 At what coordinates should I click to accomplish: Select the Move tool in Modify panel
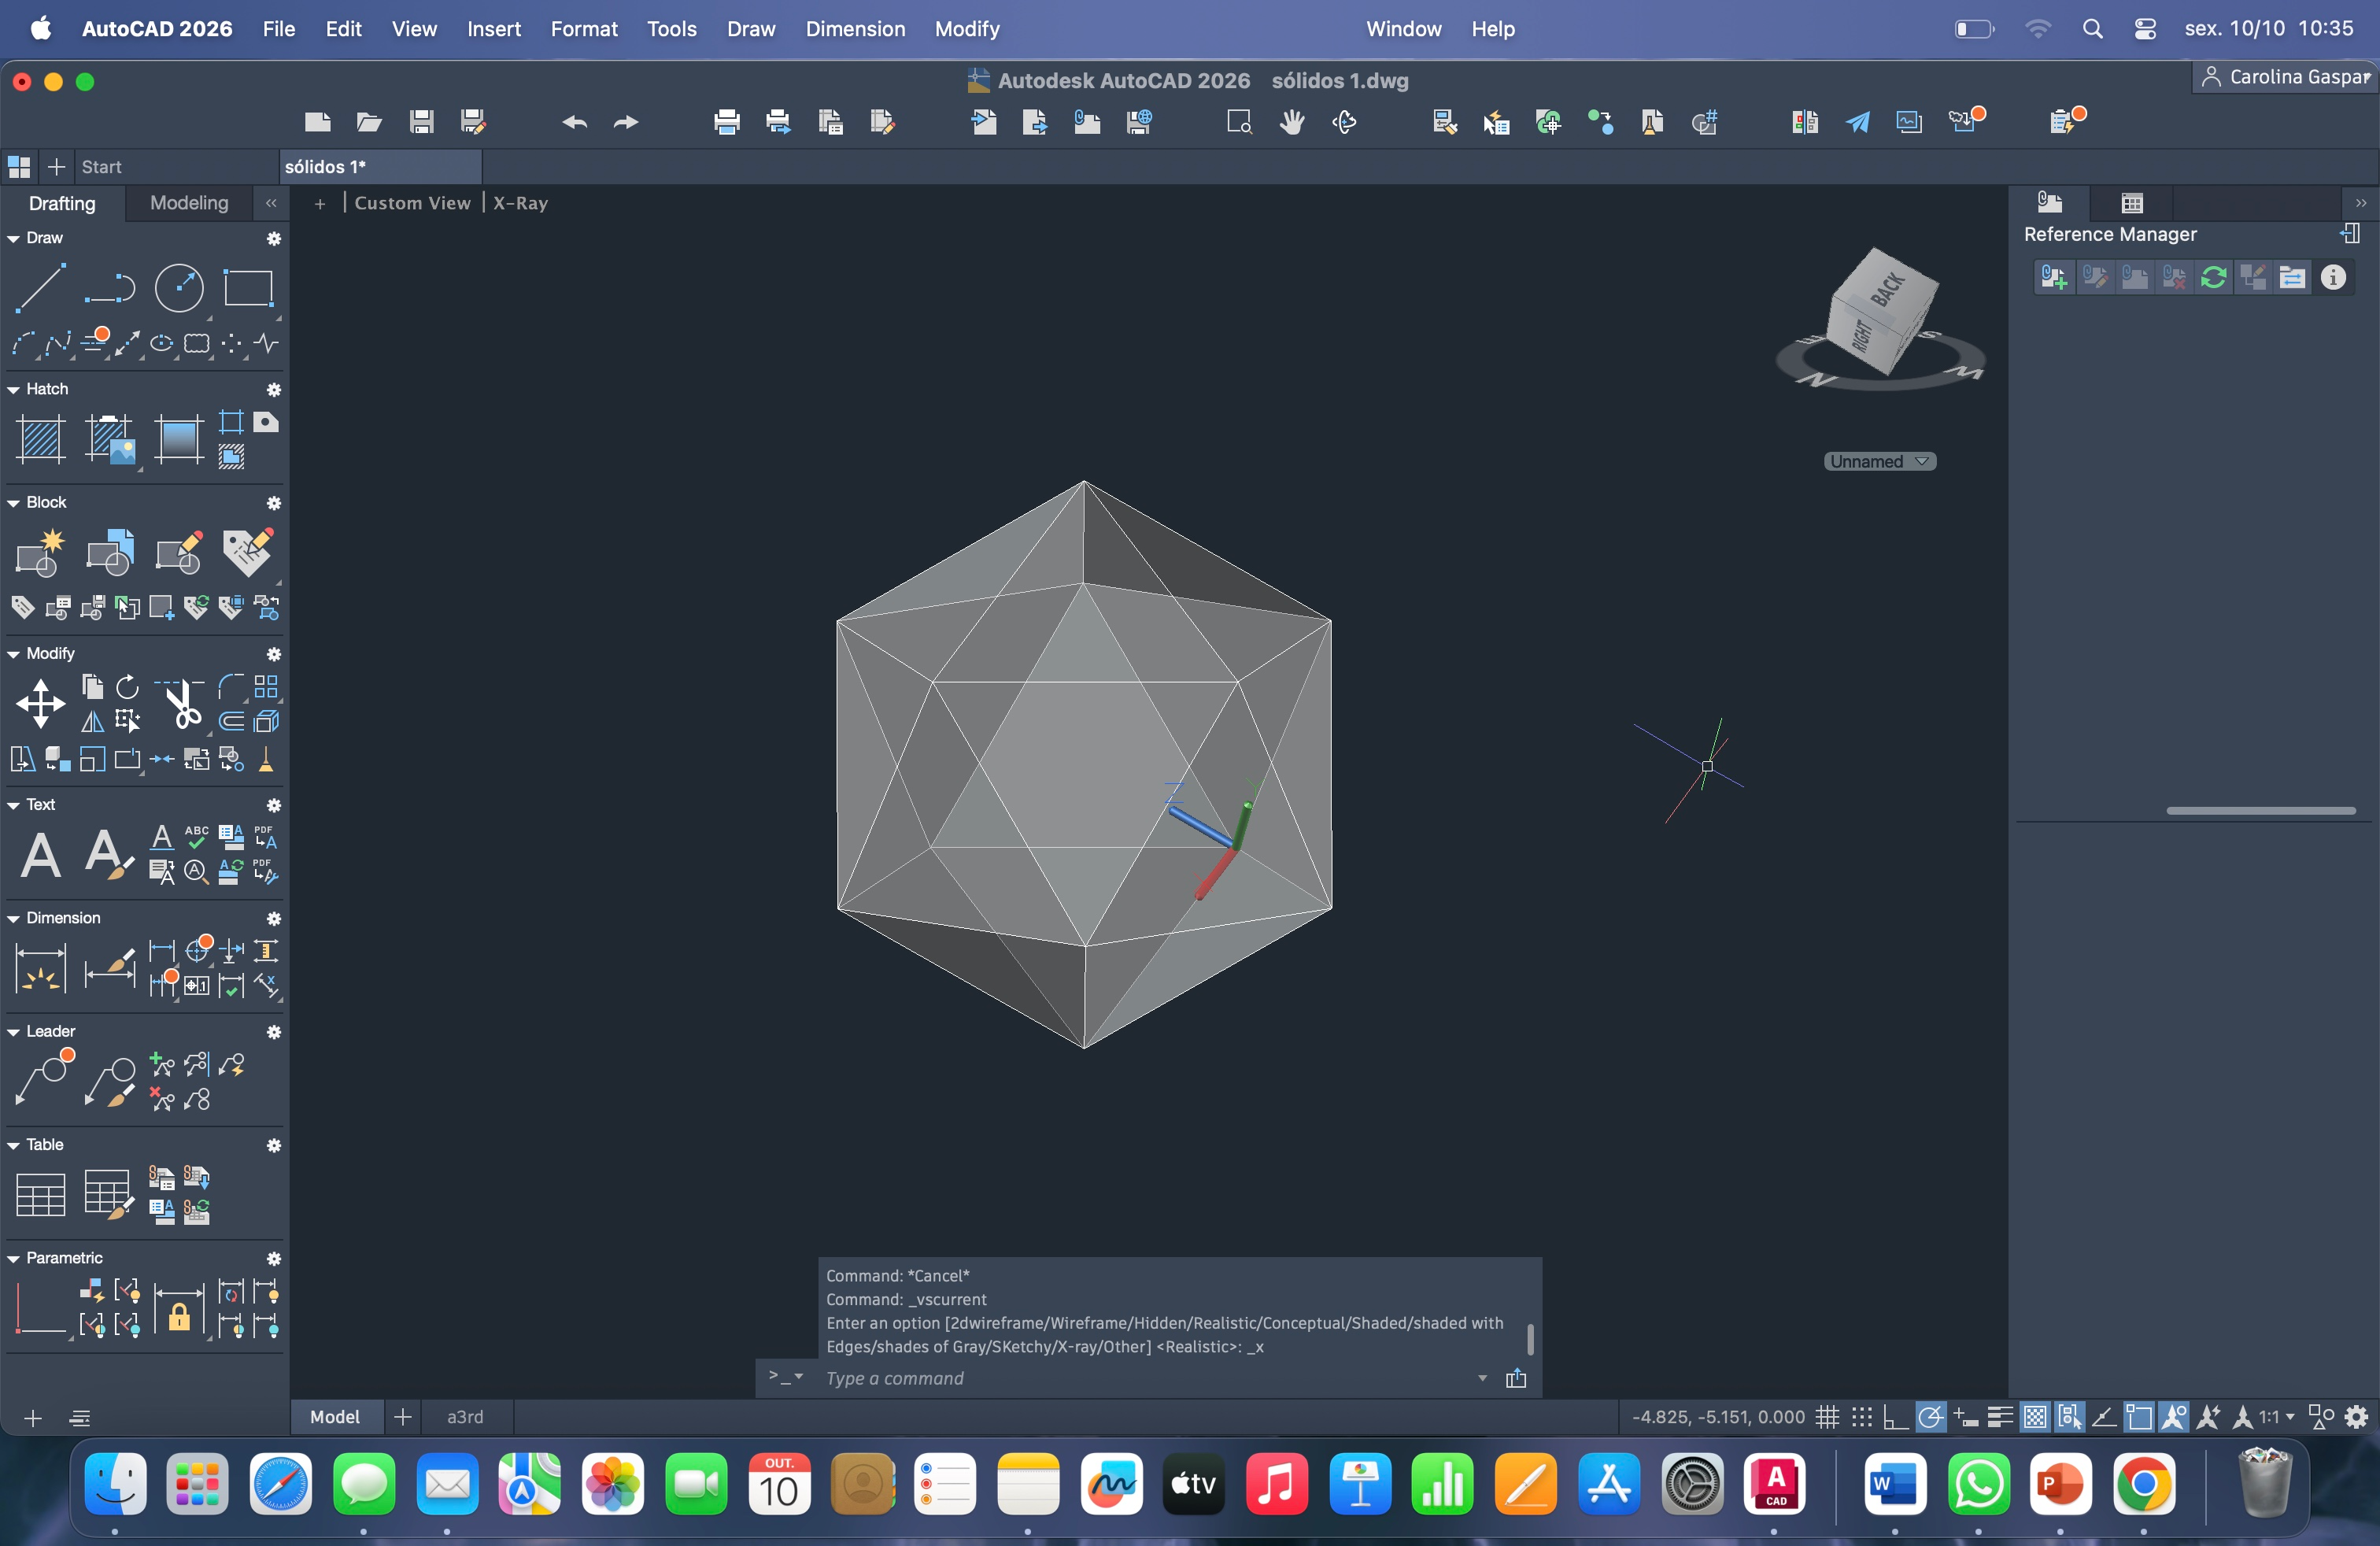pyautogui.click(x=40, y=703)
